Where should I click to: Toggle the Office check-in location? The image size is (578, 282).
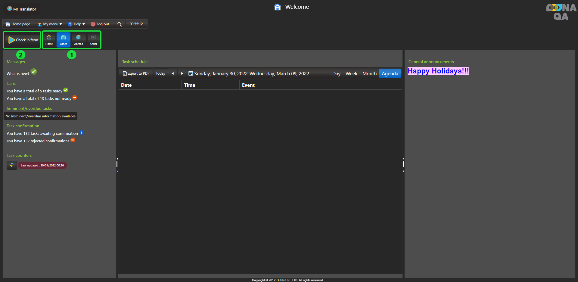[64, 40]
